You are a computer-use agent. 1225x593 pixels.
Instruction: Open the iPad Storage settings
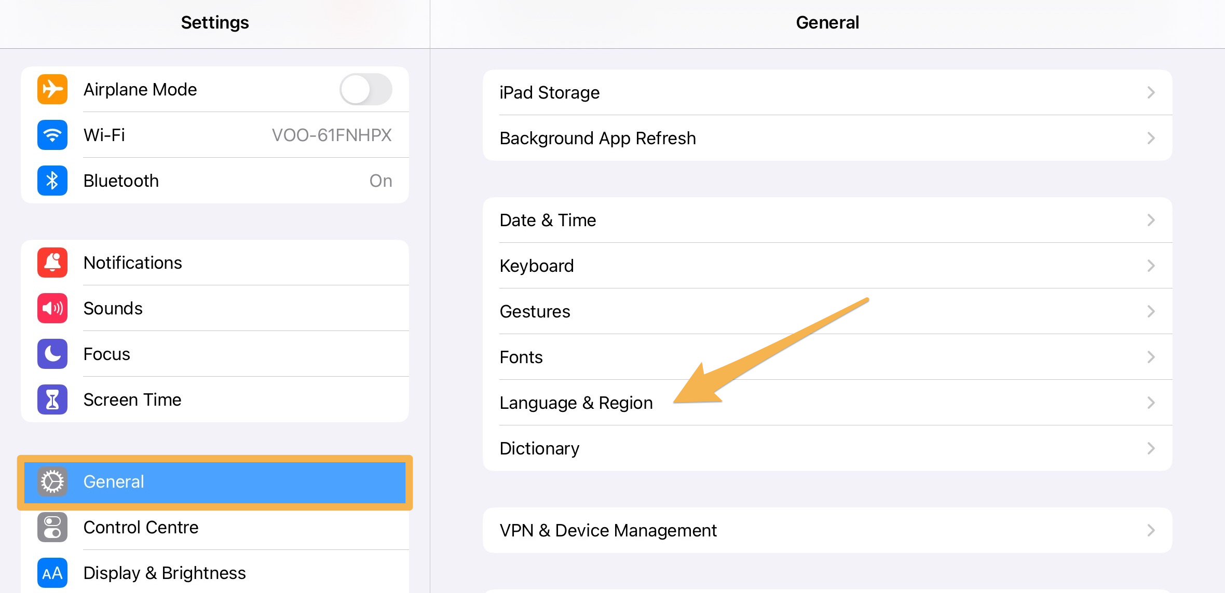point(827,92)
